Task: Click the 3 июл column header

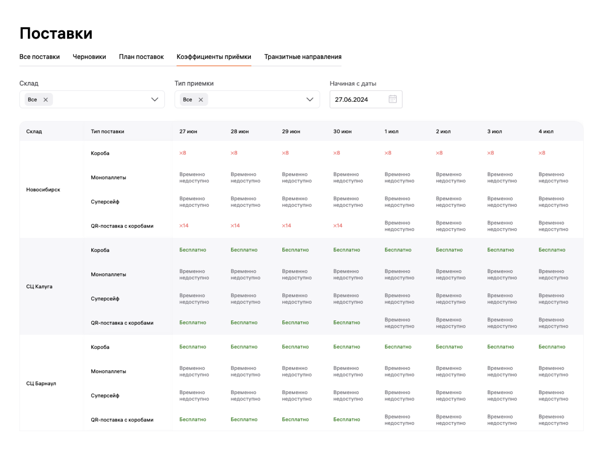Action: click(494, 132)
